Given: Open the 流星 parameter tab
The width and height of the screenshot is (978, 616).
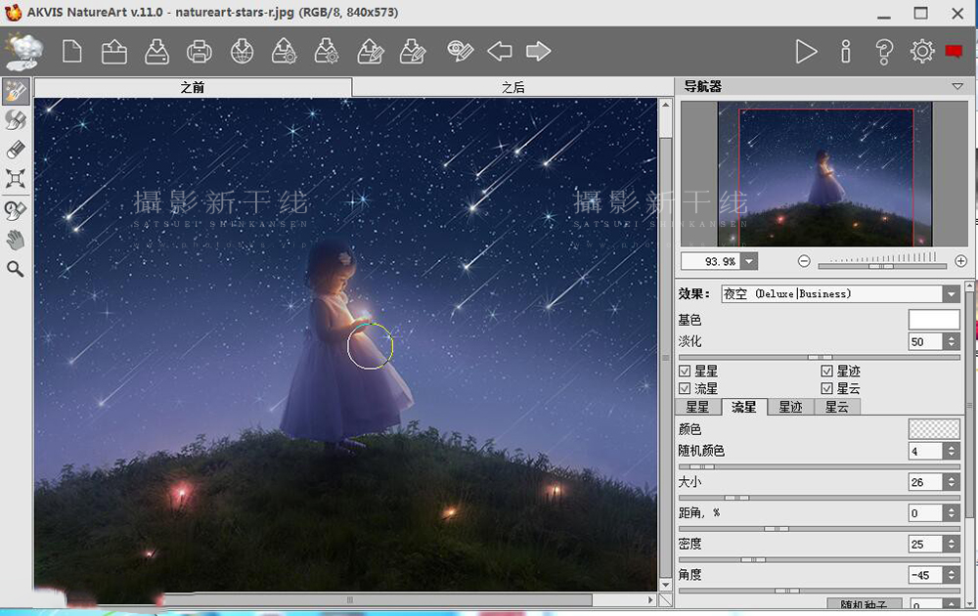Looking at the screenshot, I should tap(744, 407).
